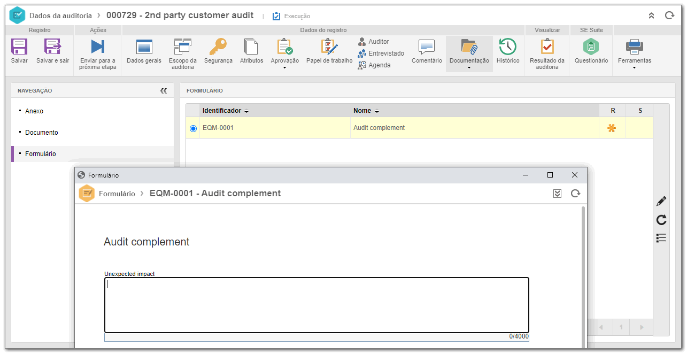Close the Formulário dialog window

click(575, 175)
